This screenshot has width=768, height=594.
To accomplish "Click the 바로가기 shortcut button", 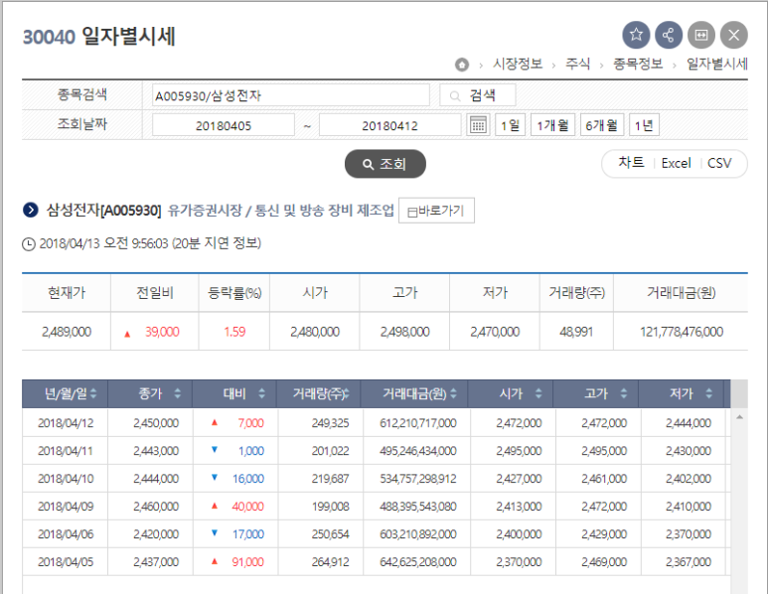I will click(x=436, y=211).
